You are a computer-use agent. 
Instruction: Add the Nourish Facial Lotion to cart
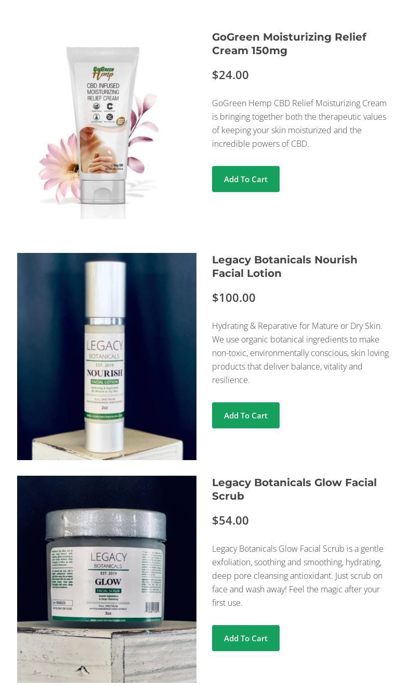(246, 415)
